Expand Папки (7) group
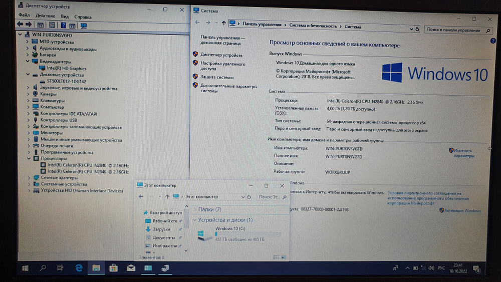The image size is (501, 282). [194, 209]
